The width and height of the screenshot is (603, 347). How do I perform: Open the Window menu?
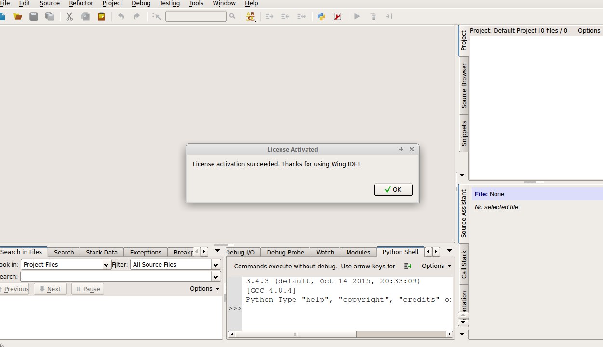coord(224,3)
